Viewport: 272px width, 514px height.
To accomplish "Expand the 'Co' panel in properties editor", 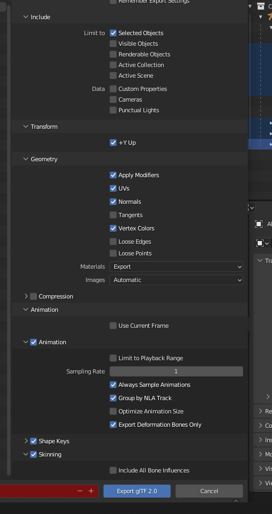I will point(260,426).
